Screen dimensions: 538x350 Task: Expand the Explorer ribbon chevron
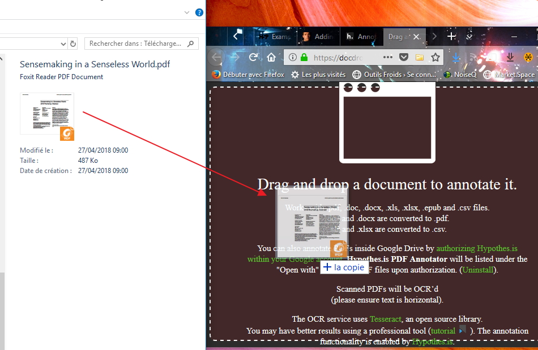tap(187, 12)
